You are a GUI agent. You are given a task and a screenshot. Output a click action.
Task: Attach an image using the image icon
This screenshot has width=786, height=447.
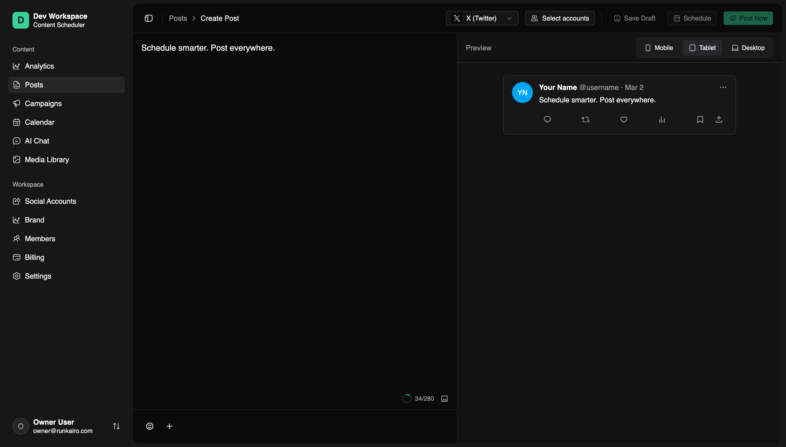(x=444, y=398)
